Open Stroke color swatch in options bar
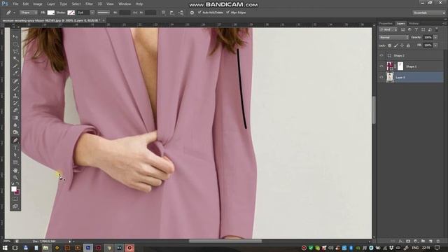This screenshot has height=252, width=448. 71,13
